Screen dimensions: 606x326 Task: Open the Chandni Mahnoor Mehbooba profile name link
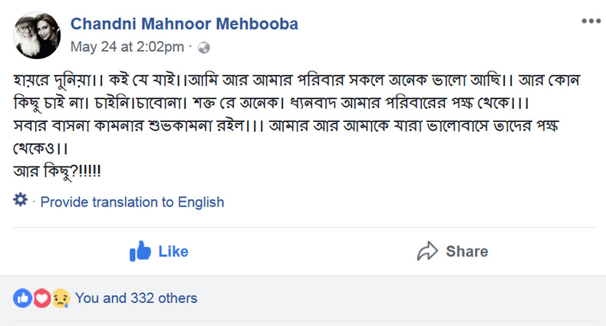click(x=184, y=24)
